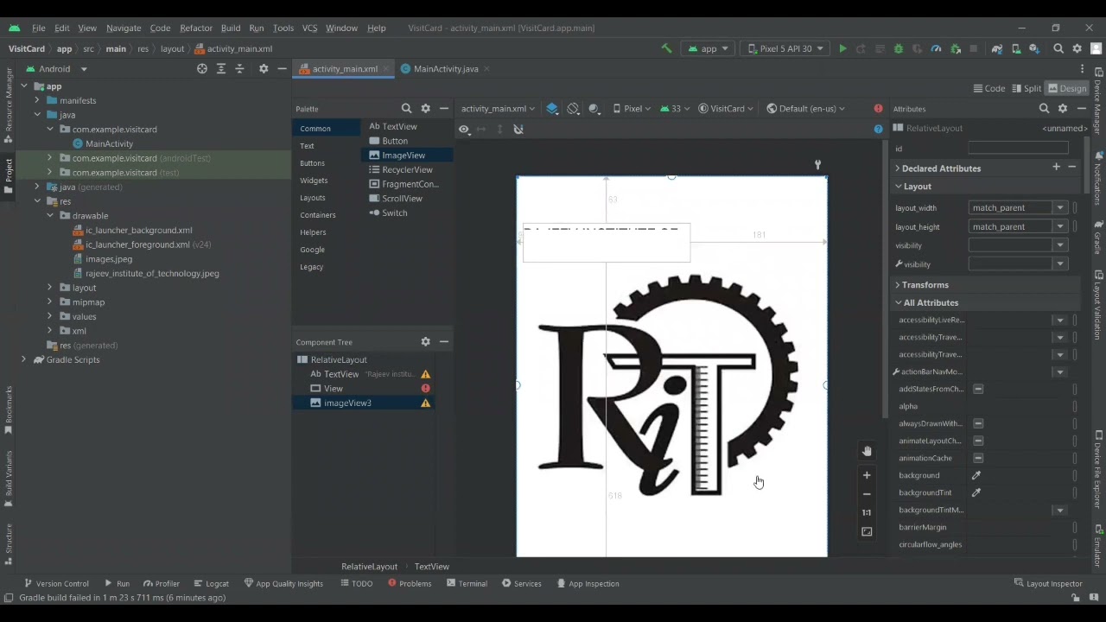The width and height of the screenshot is (1106, 622).
Task: Toggle night mode icon in design toolbar
Action: (x=594, y=108)
